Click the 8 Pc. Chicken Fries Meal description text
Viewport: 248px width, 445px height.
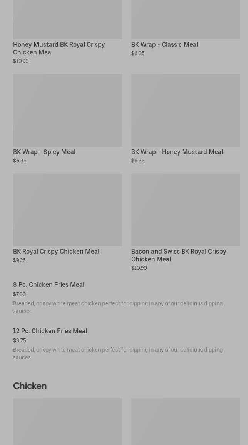tap(118, 307)
